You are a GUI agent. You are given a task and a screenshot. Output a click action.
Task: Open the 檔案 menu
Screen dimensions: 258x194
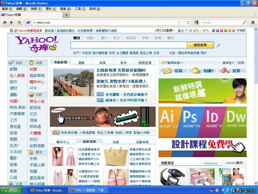click(x=7, y=9)
